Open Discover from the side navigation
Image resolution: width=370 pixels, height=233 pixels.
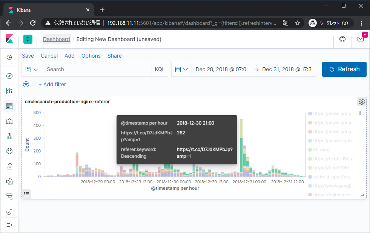click(x=9, y=76)
